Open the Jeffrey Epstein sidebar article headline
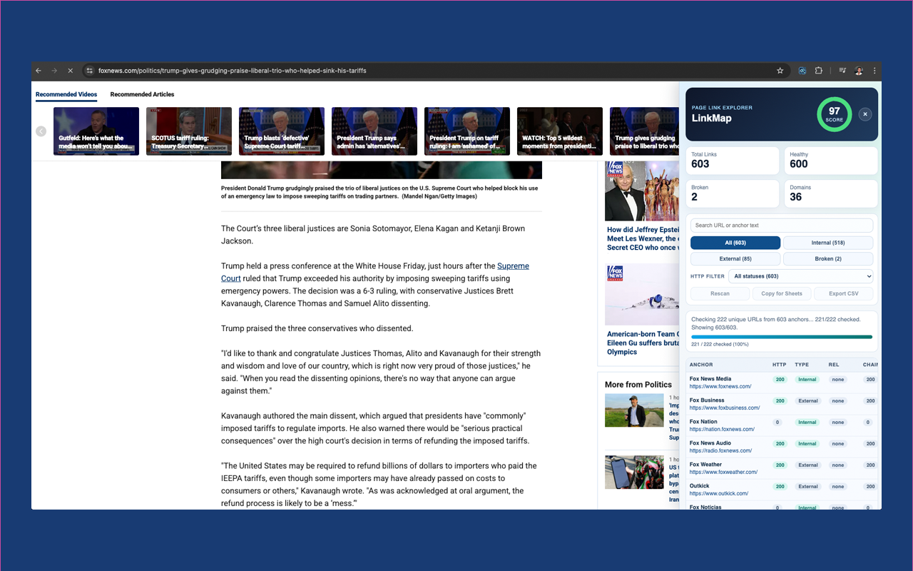913x571 pixels. pyautogui.click(x=642, y=238)
